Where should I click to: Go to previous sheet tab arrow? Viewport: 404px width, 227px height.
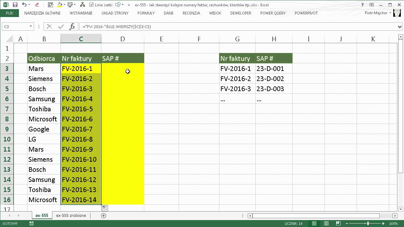tap(9, 216)
